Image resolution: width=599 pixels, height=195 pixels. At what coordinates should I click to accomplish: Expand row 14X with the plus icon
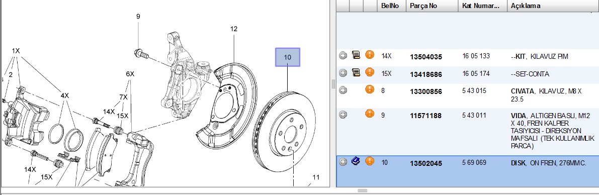pos(343,56)
